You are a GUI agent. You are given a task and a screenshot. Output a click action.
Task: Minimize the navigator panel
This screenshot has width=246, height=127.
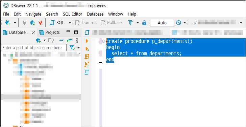coord(68,31)
